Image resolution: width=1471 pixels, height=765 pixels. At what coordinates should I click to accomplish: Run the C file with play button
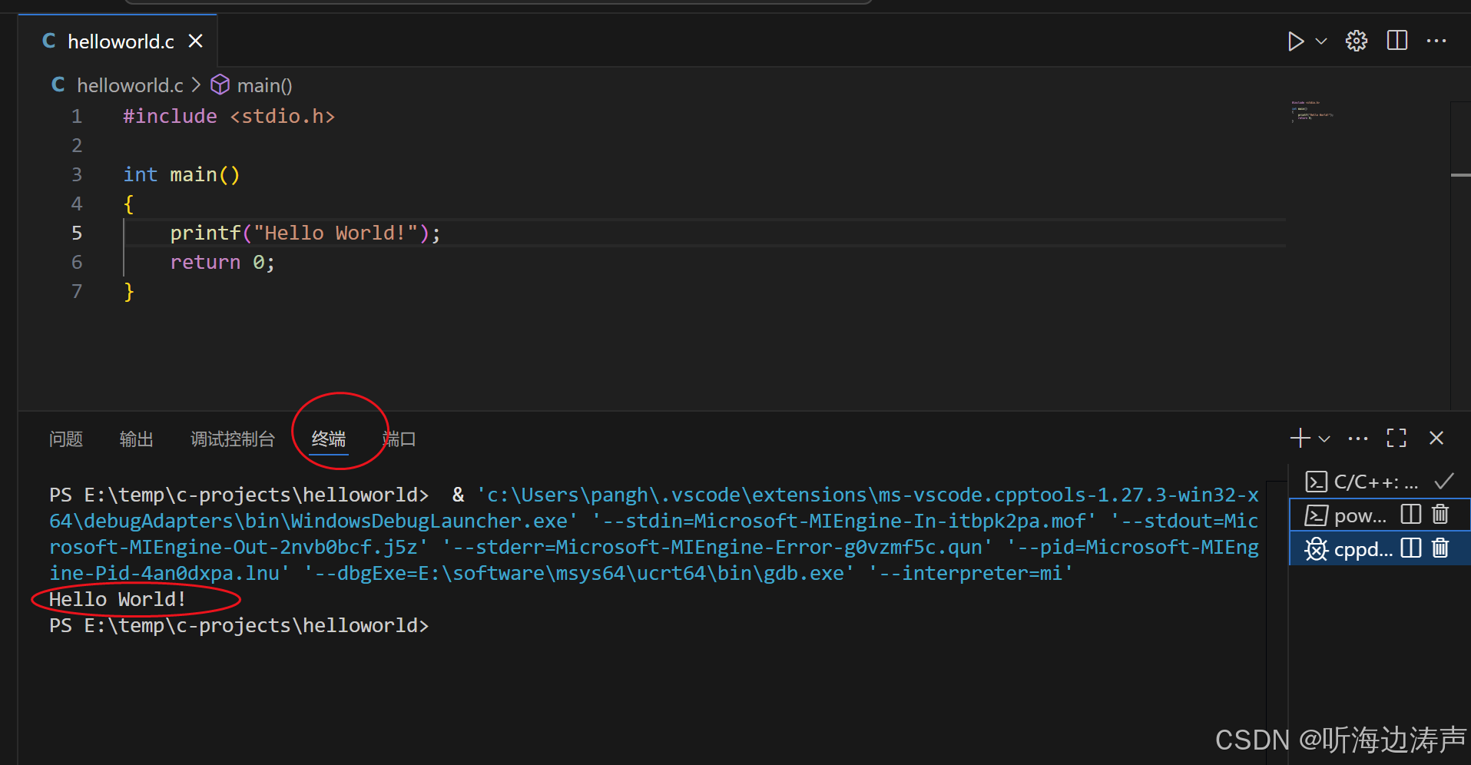click(x=1296, y=41)
